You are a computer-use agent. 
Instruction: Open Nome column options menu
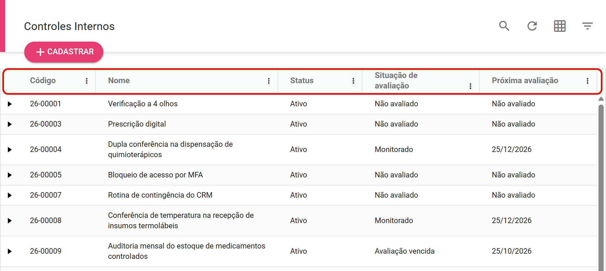[x=269, y=81]
